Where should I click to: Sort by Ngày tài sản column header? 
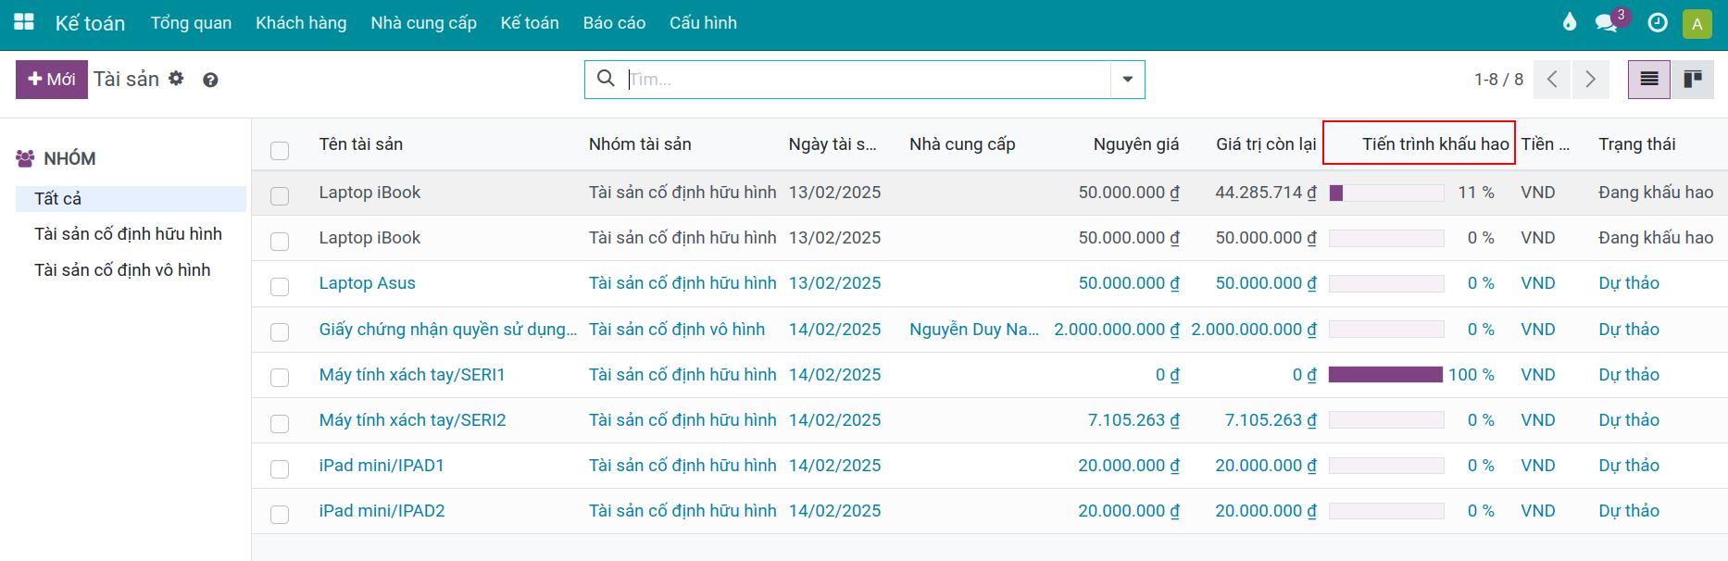pyautogui.click(x=833, y=144)
